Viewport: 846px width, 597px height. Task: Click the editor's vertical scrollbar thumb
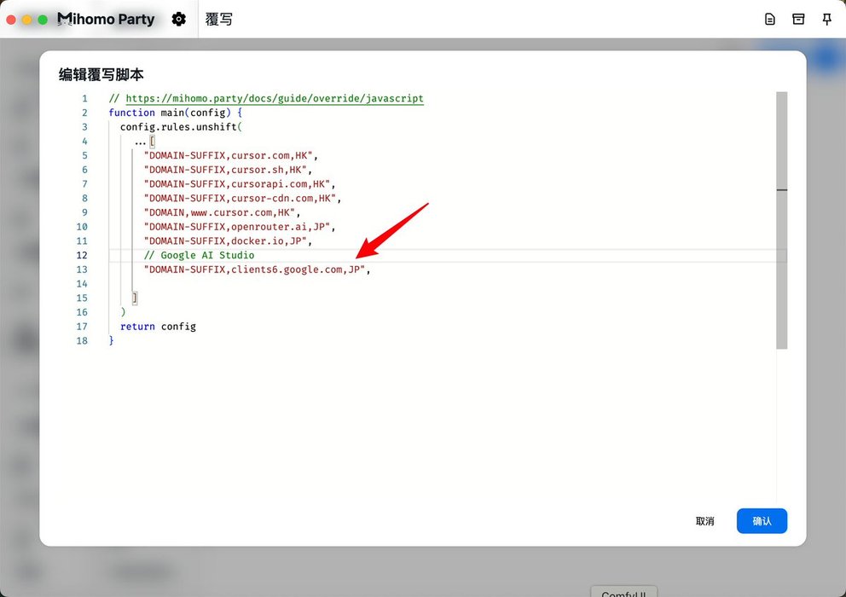[x=781, y=220]
